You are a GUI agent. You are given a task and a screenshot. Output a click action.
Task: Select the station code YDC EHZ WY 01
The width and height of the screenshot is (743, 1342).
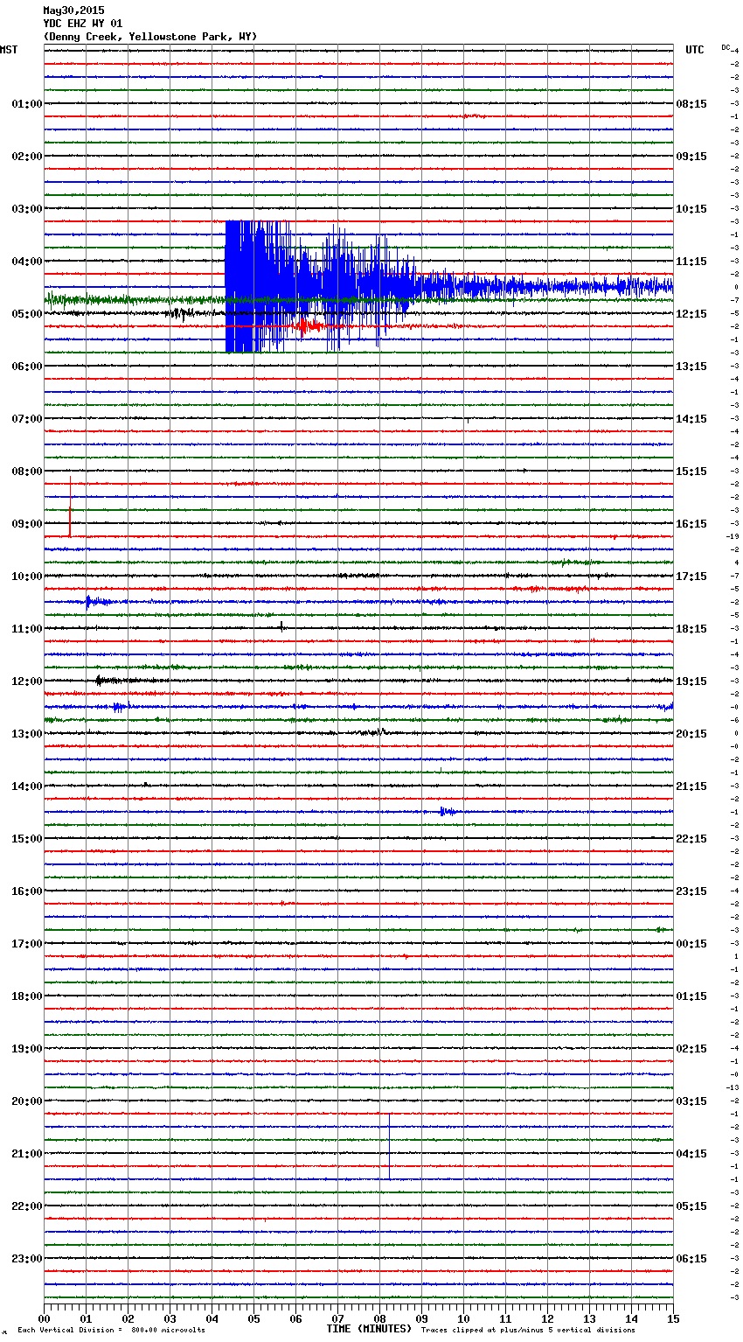pyautogui.click(x=83, y=24)
